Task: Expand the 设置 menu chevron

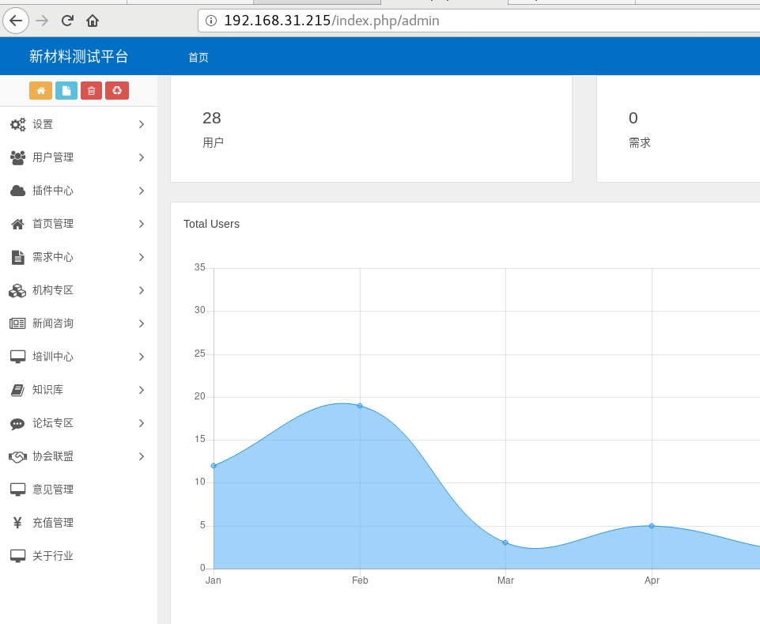Action: point(142,125)
